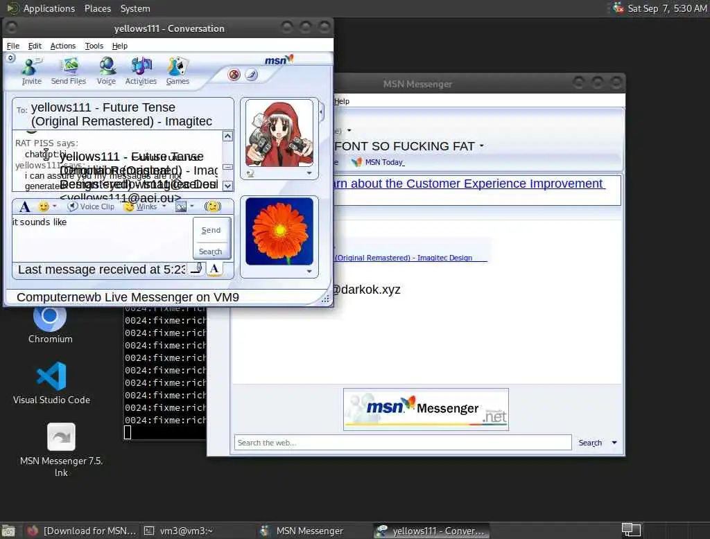Switch to handwriting input mode tab
The width and height of the screenshot is (710, 539).
click(197, 269)
